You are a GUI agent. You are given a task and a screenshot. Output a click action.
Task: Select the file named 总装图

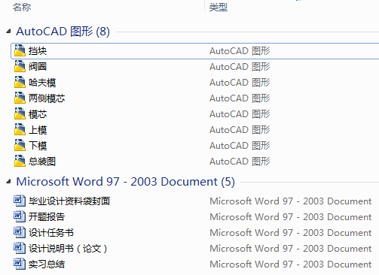[x=42, y=162]
